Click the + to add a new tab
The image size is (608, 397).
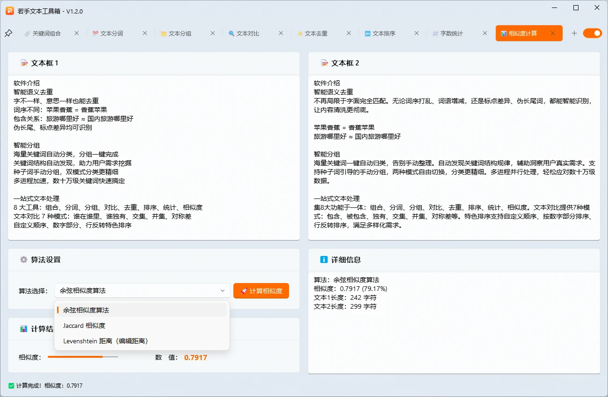(x=574, y=33)
